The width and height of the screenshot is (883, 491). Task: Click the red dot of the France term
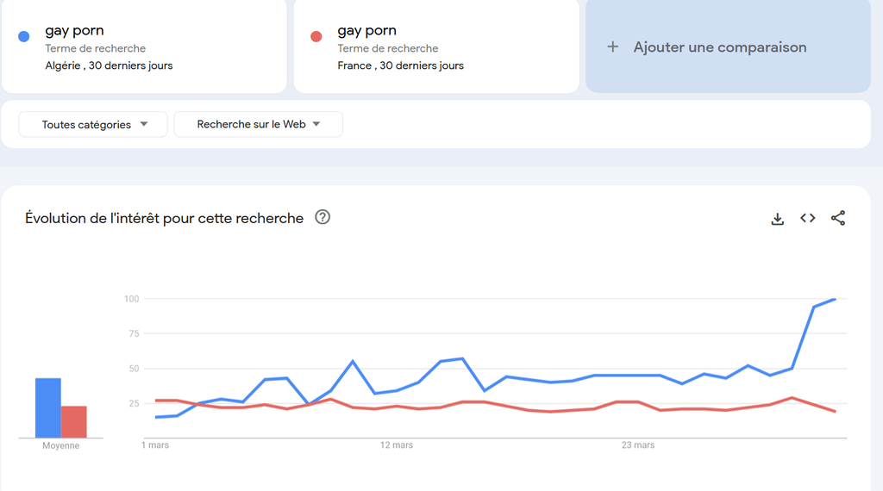tap(316, 36)
